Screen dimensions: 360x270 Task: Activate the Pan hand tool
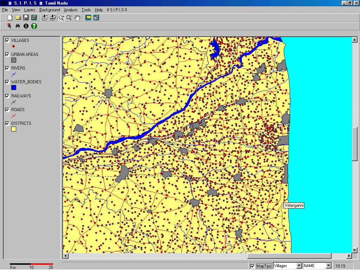tap(77, 18)
